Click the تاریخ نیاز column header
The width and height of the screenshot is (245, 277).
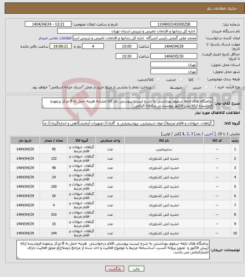pos(25,140)
